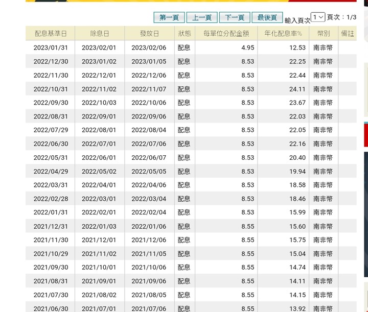
Task: Click the 狀態 column header
Action: [185, 34]
